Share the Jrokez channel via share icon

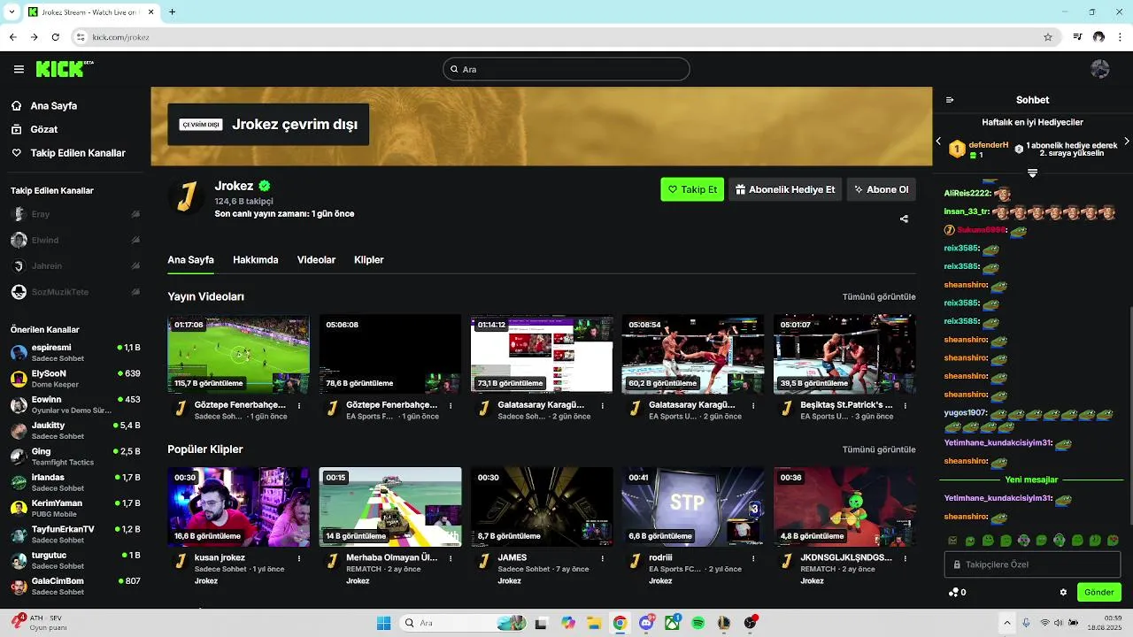[904, 219]
